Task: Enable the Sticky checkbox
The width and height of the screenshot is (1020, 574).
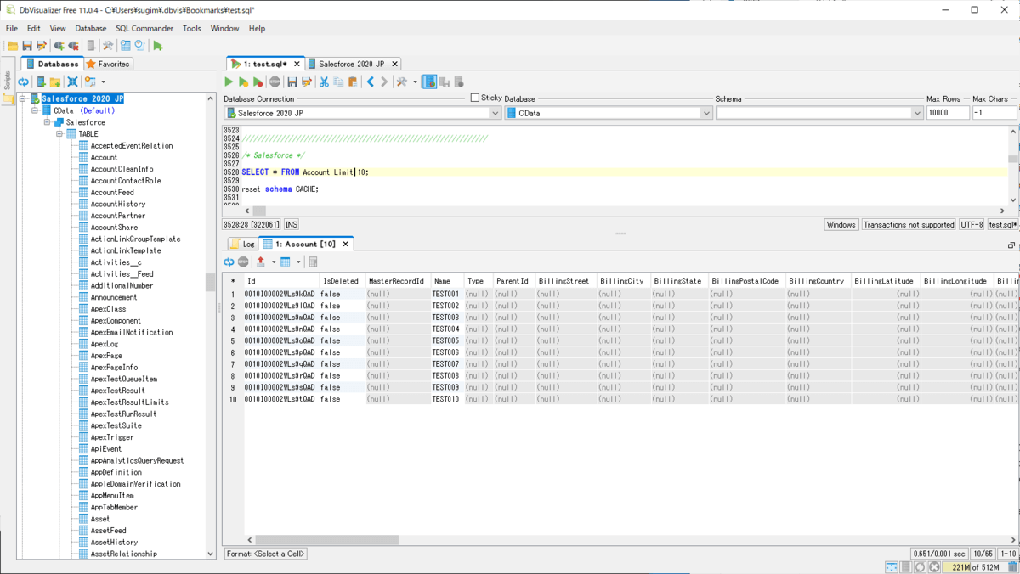Action: pyautogui.click(x=475, y=98)
